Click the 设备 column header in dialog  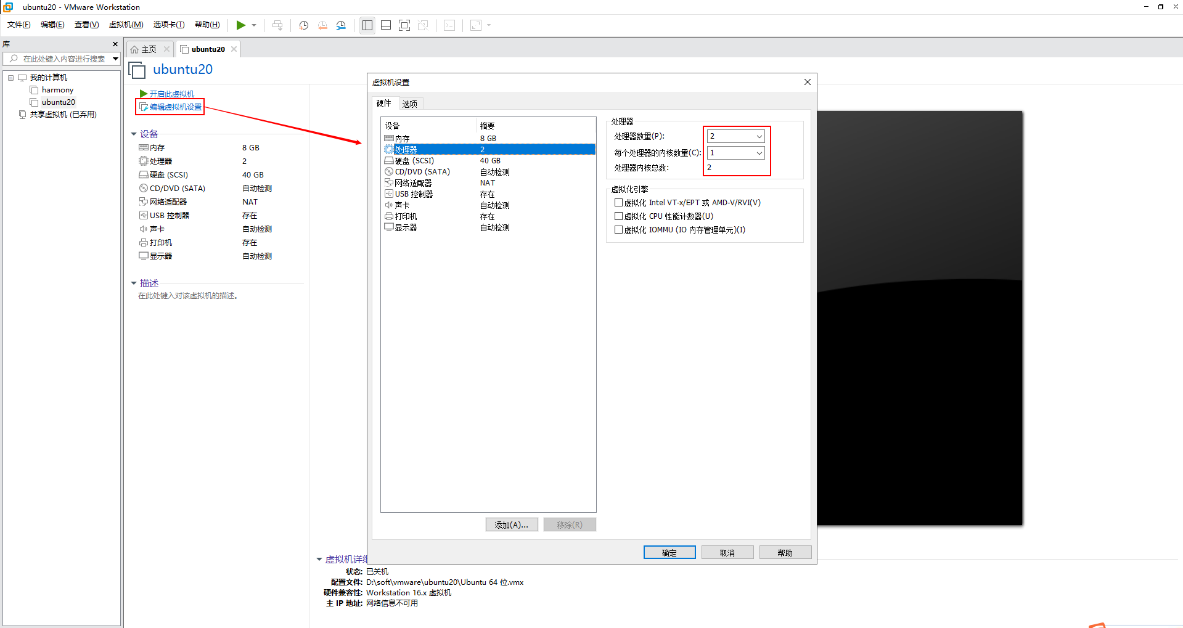point(429,126)
